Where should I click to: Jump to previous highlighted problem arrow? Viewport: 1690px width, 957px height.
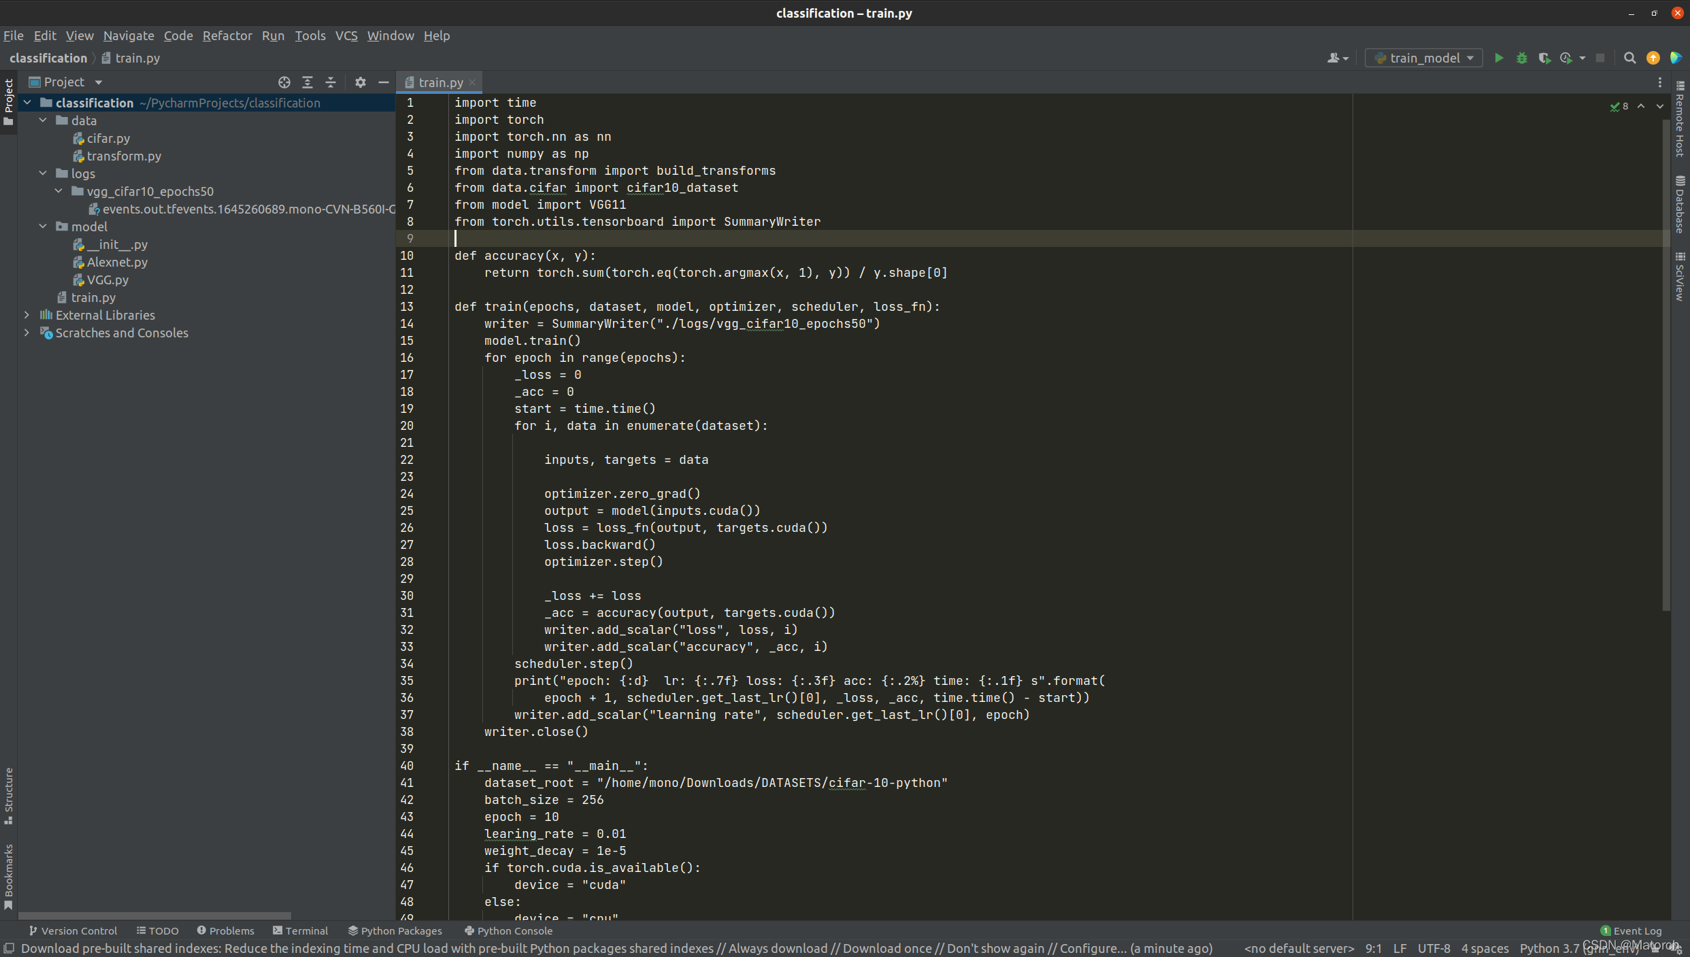[x=1641, y=106]
